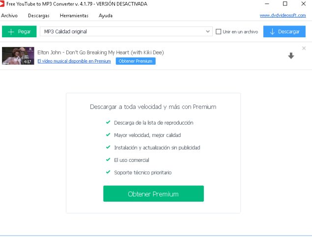Open the Archivo menu
This screenshot has width=312, height=237.
pos(9,16)
